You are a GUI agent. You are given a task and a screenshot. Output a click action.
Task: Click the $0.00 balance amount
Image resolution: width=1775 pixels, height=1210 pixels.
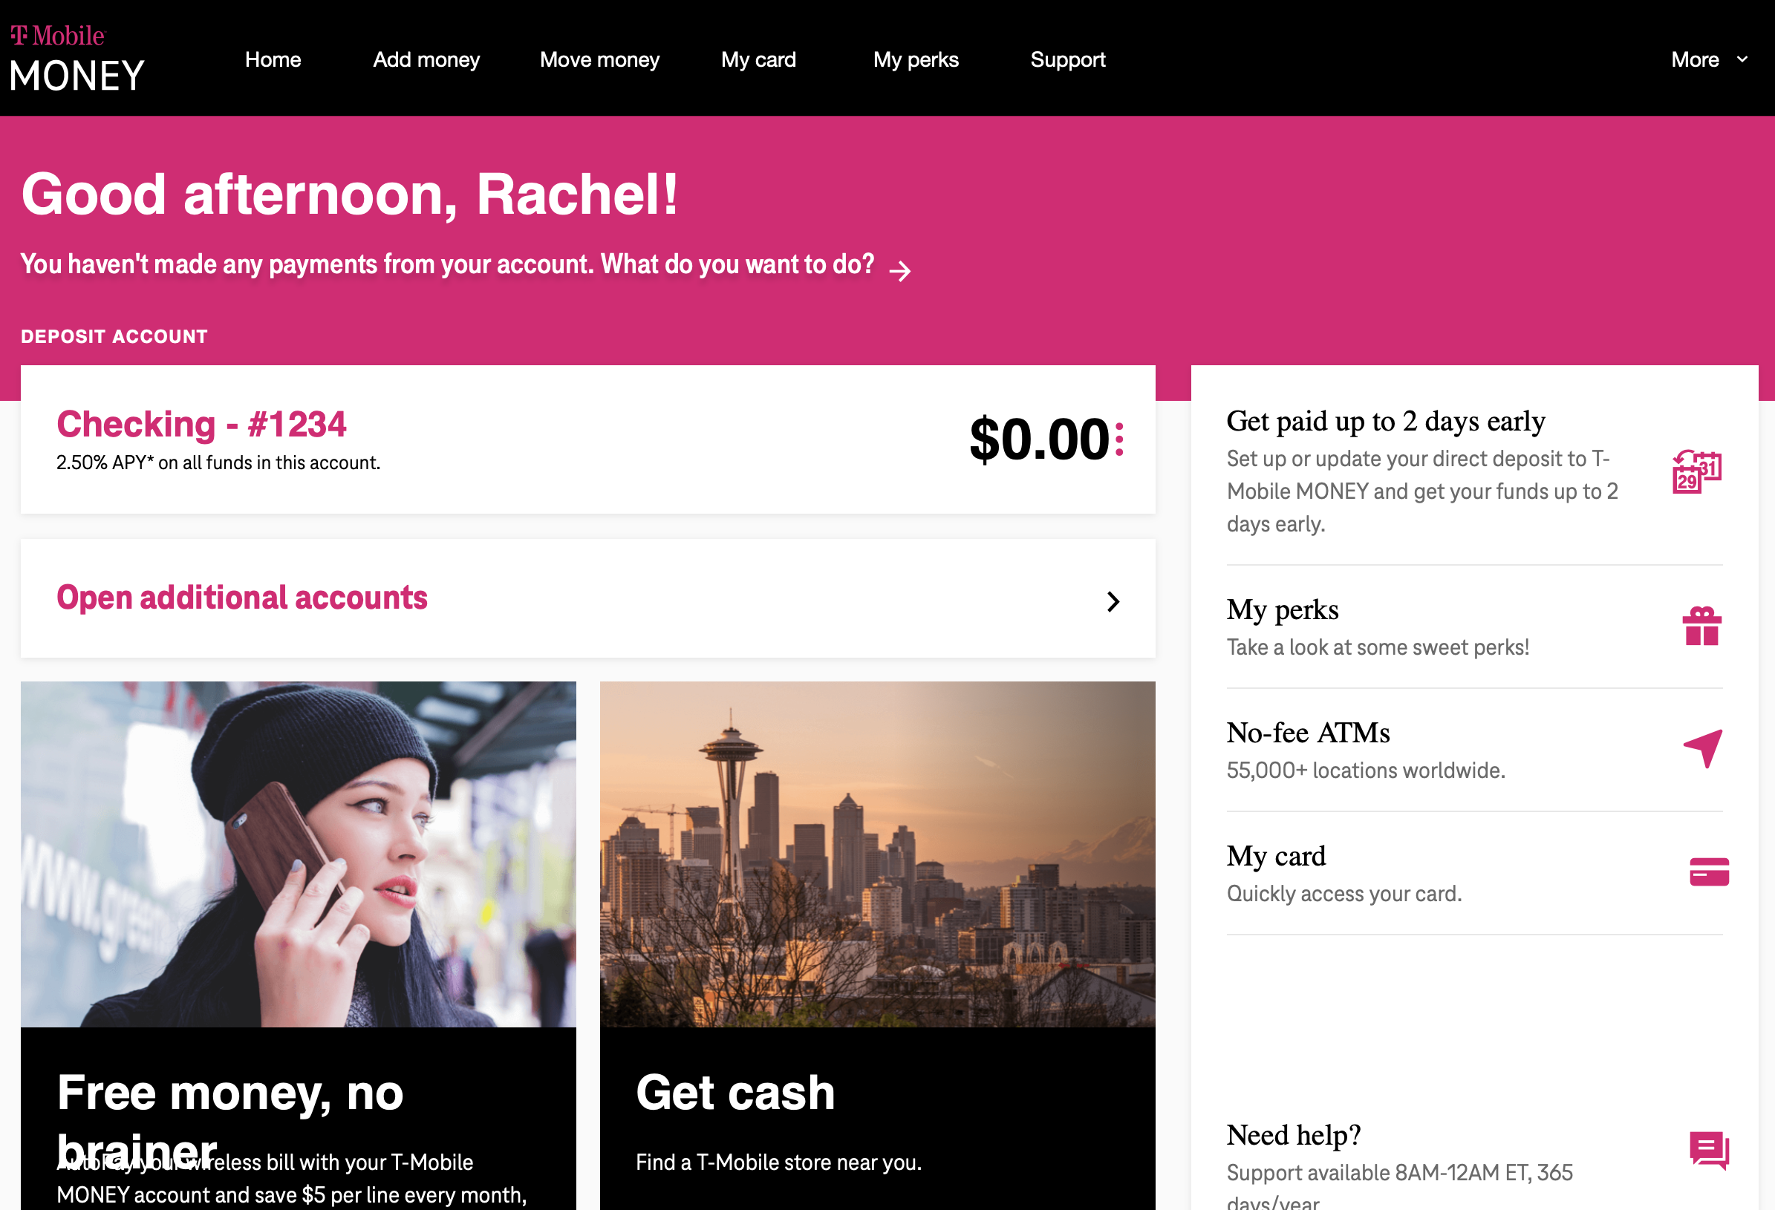[1040, 439]
